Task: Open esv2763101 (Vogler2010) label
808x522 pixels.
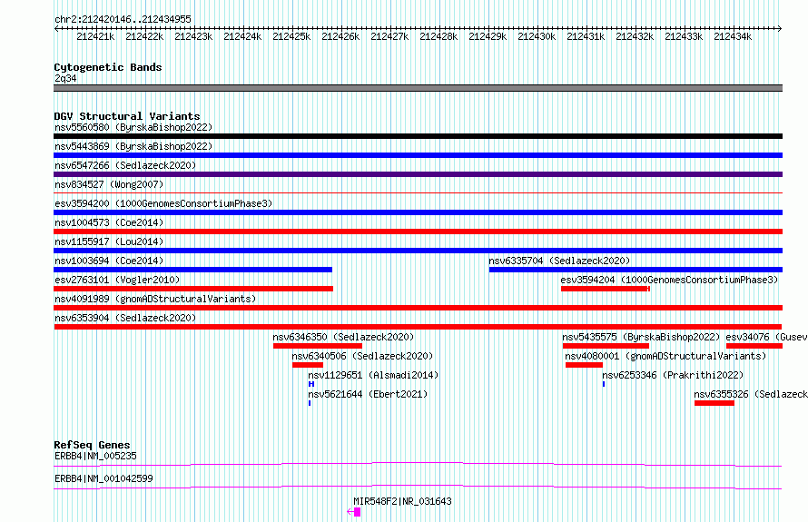Action: coord(117,280)
